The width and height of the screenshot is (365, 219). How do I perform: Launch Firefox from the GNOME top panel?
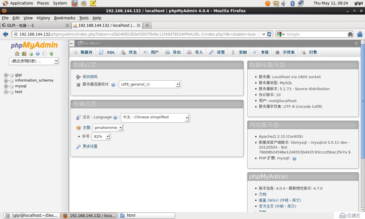74,3
